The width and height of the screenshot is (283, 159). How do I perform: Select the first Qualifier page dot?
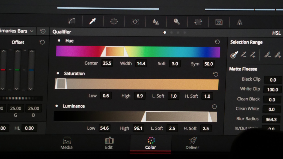[x=165, y=32]
